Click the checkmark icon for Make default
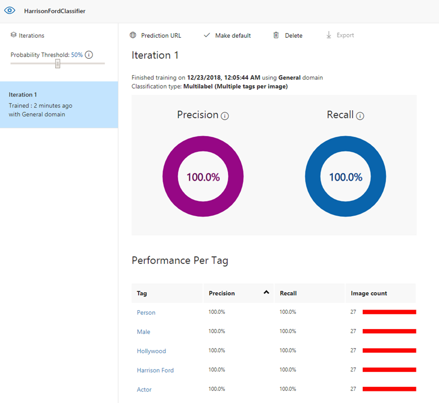This screenshot has width=439, height=403. (x=207, y=35)
